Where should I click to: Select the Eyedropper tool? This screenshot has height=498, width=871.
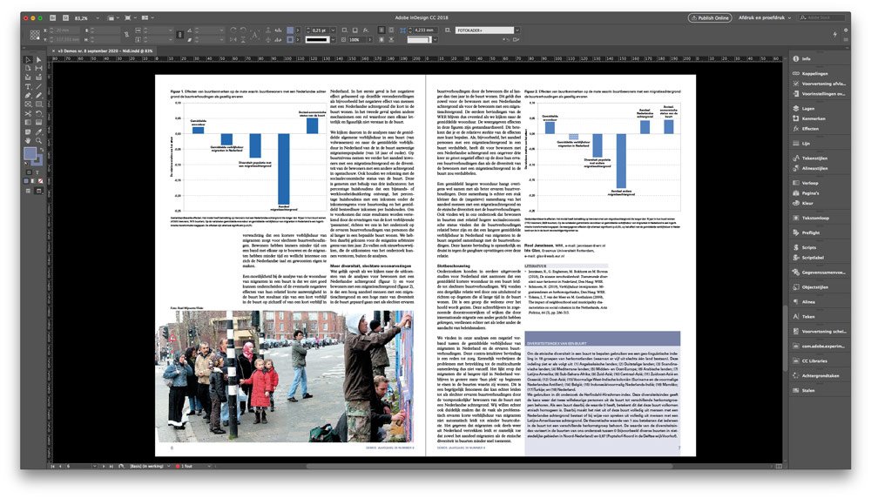tap(38, 131)
